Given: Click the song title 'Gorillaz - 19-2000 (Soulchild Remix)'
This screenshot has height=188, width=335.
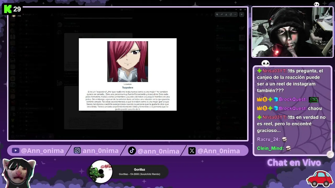Looking at the screenshot, I should coord(139,174).
